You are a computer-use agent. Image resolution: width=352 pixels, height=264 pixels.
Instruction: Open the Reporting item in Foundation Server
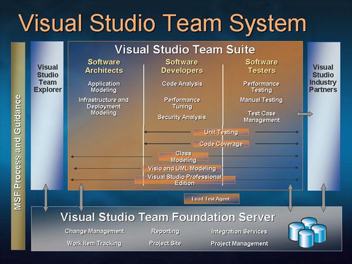pyautogui.click(x=165, y=231)
